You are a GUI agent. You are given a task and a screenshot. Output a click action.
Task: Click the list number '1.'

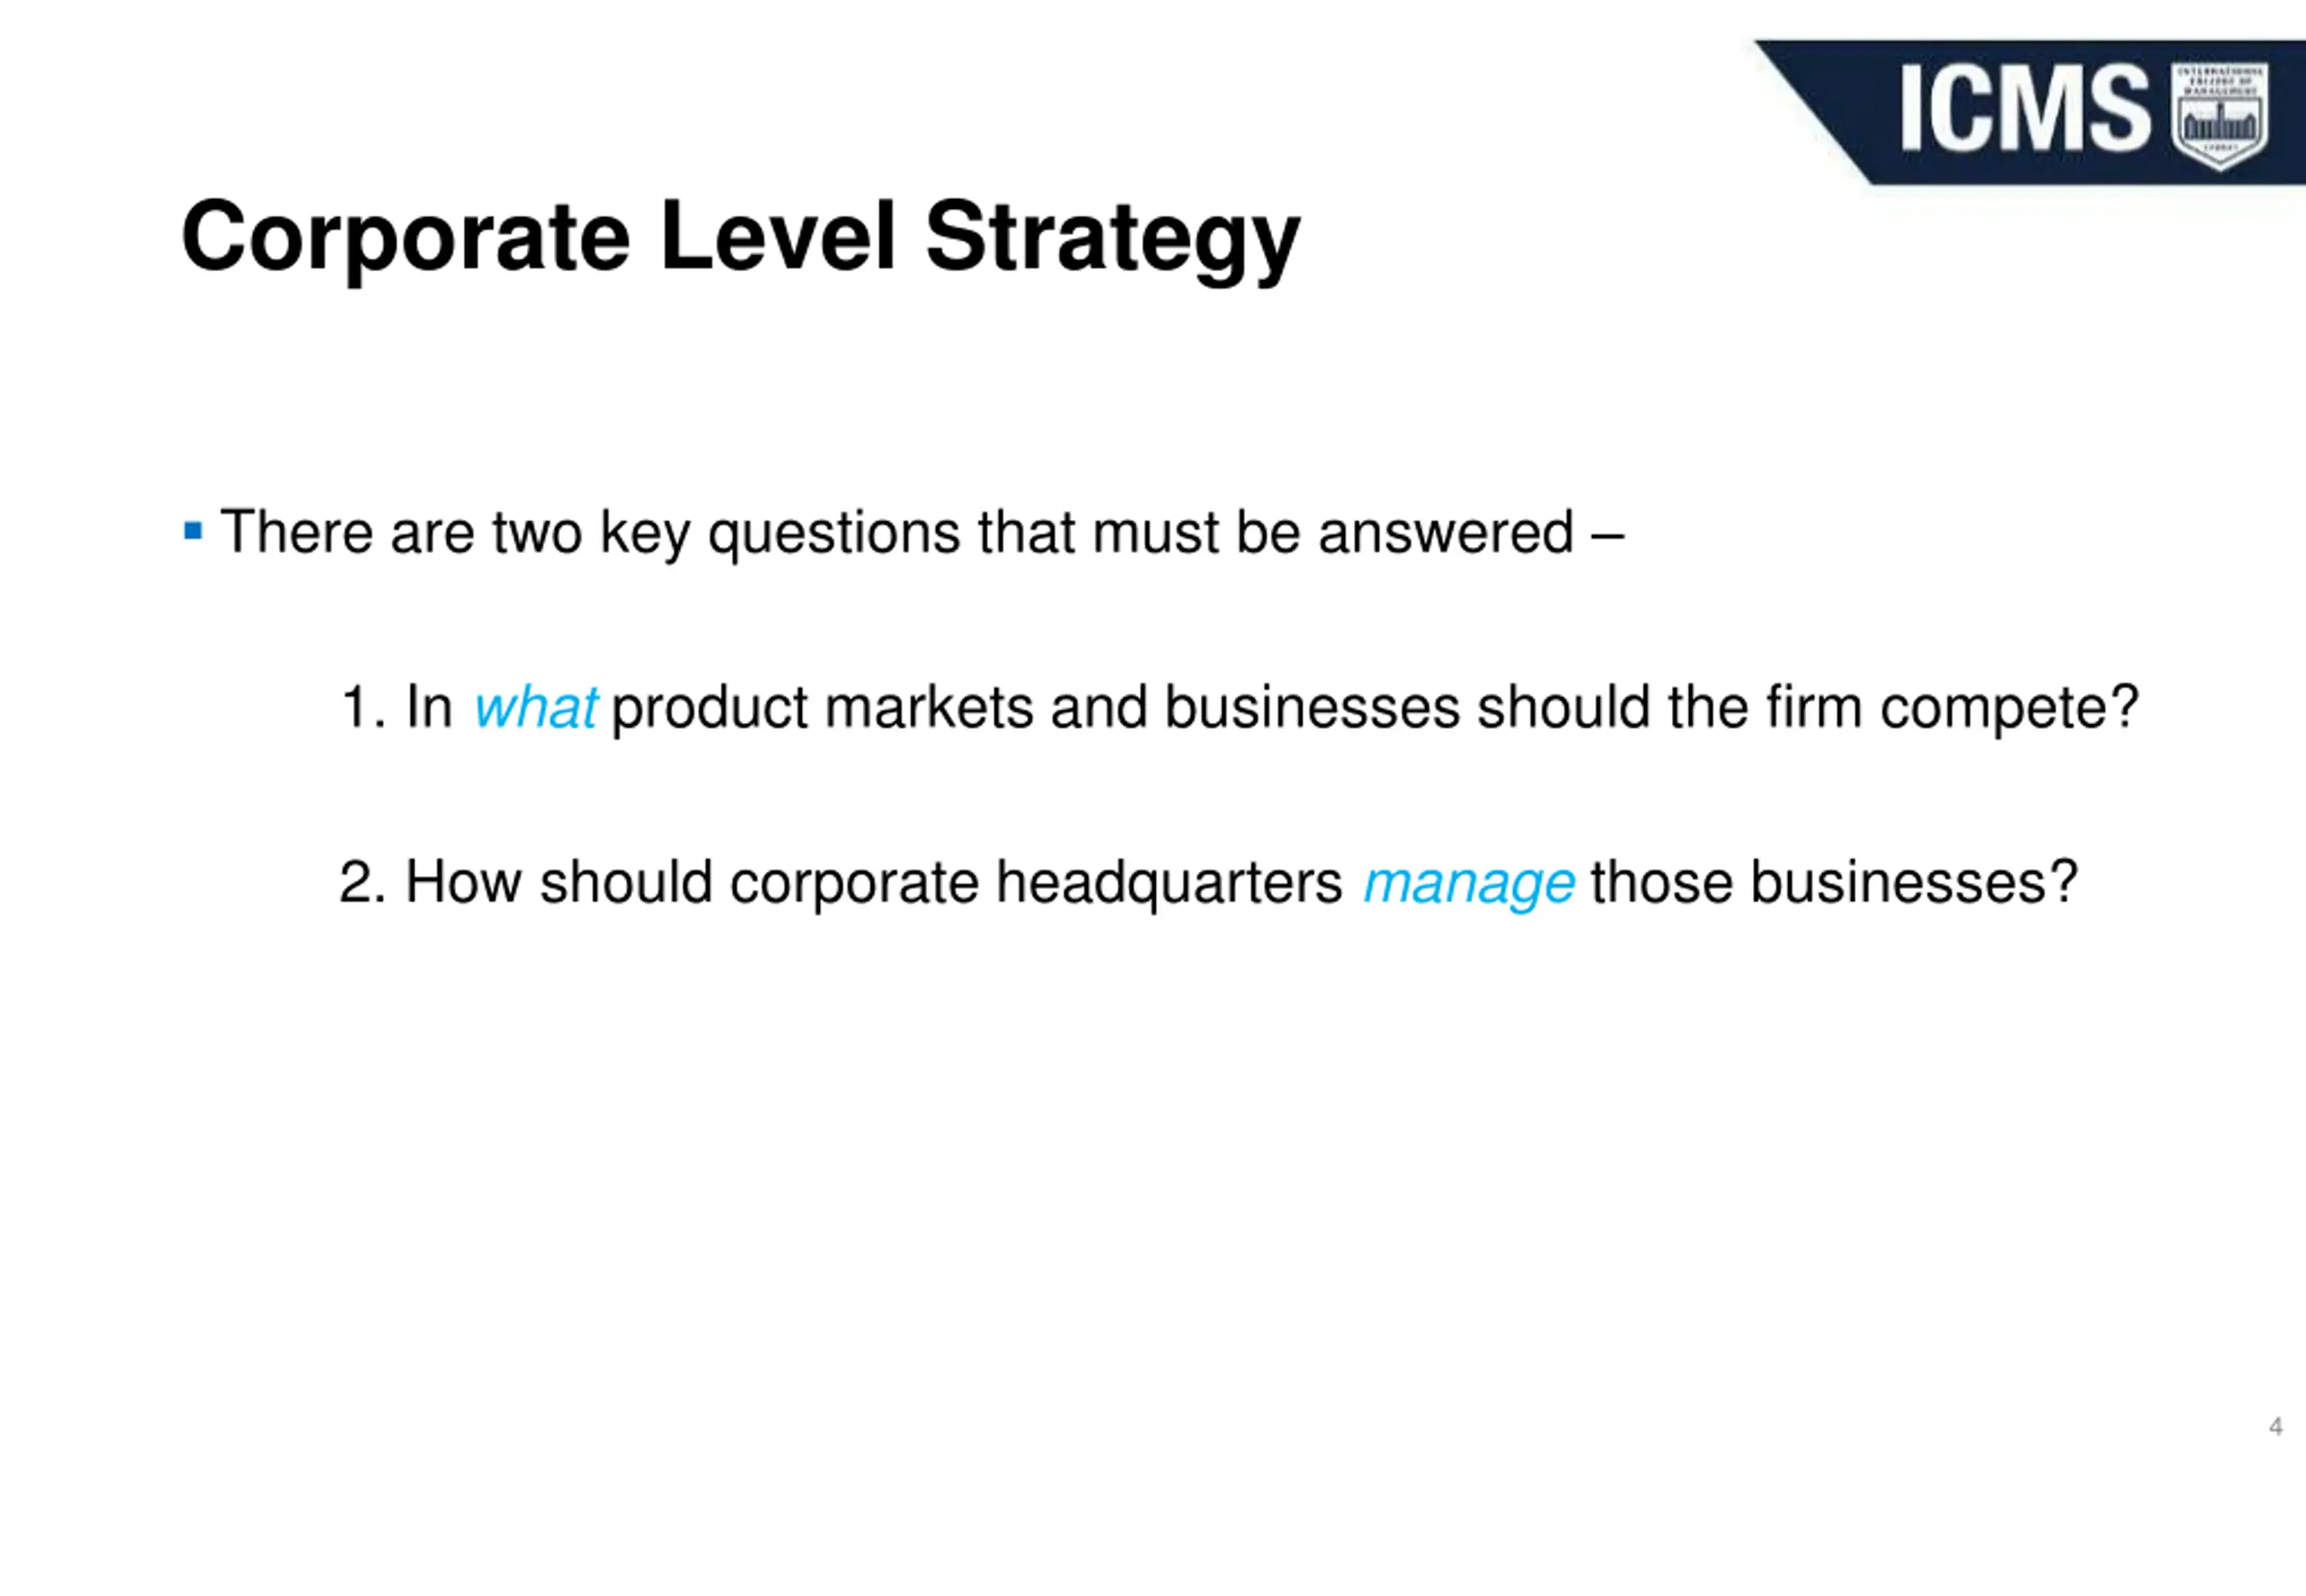coord(362,708)
